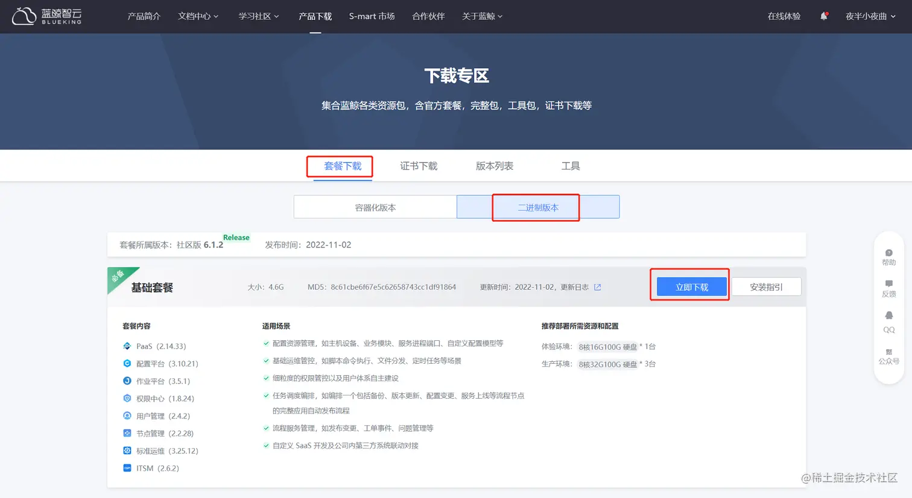Image resolution: width=912 pixels, height=498 pixels.
Task: Open the 反馈 feedback icon
Action: click(x=888, y=284)
